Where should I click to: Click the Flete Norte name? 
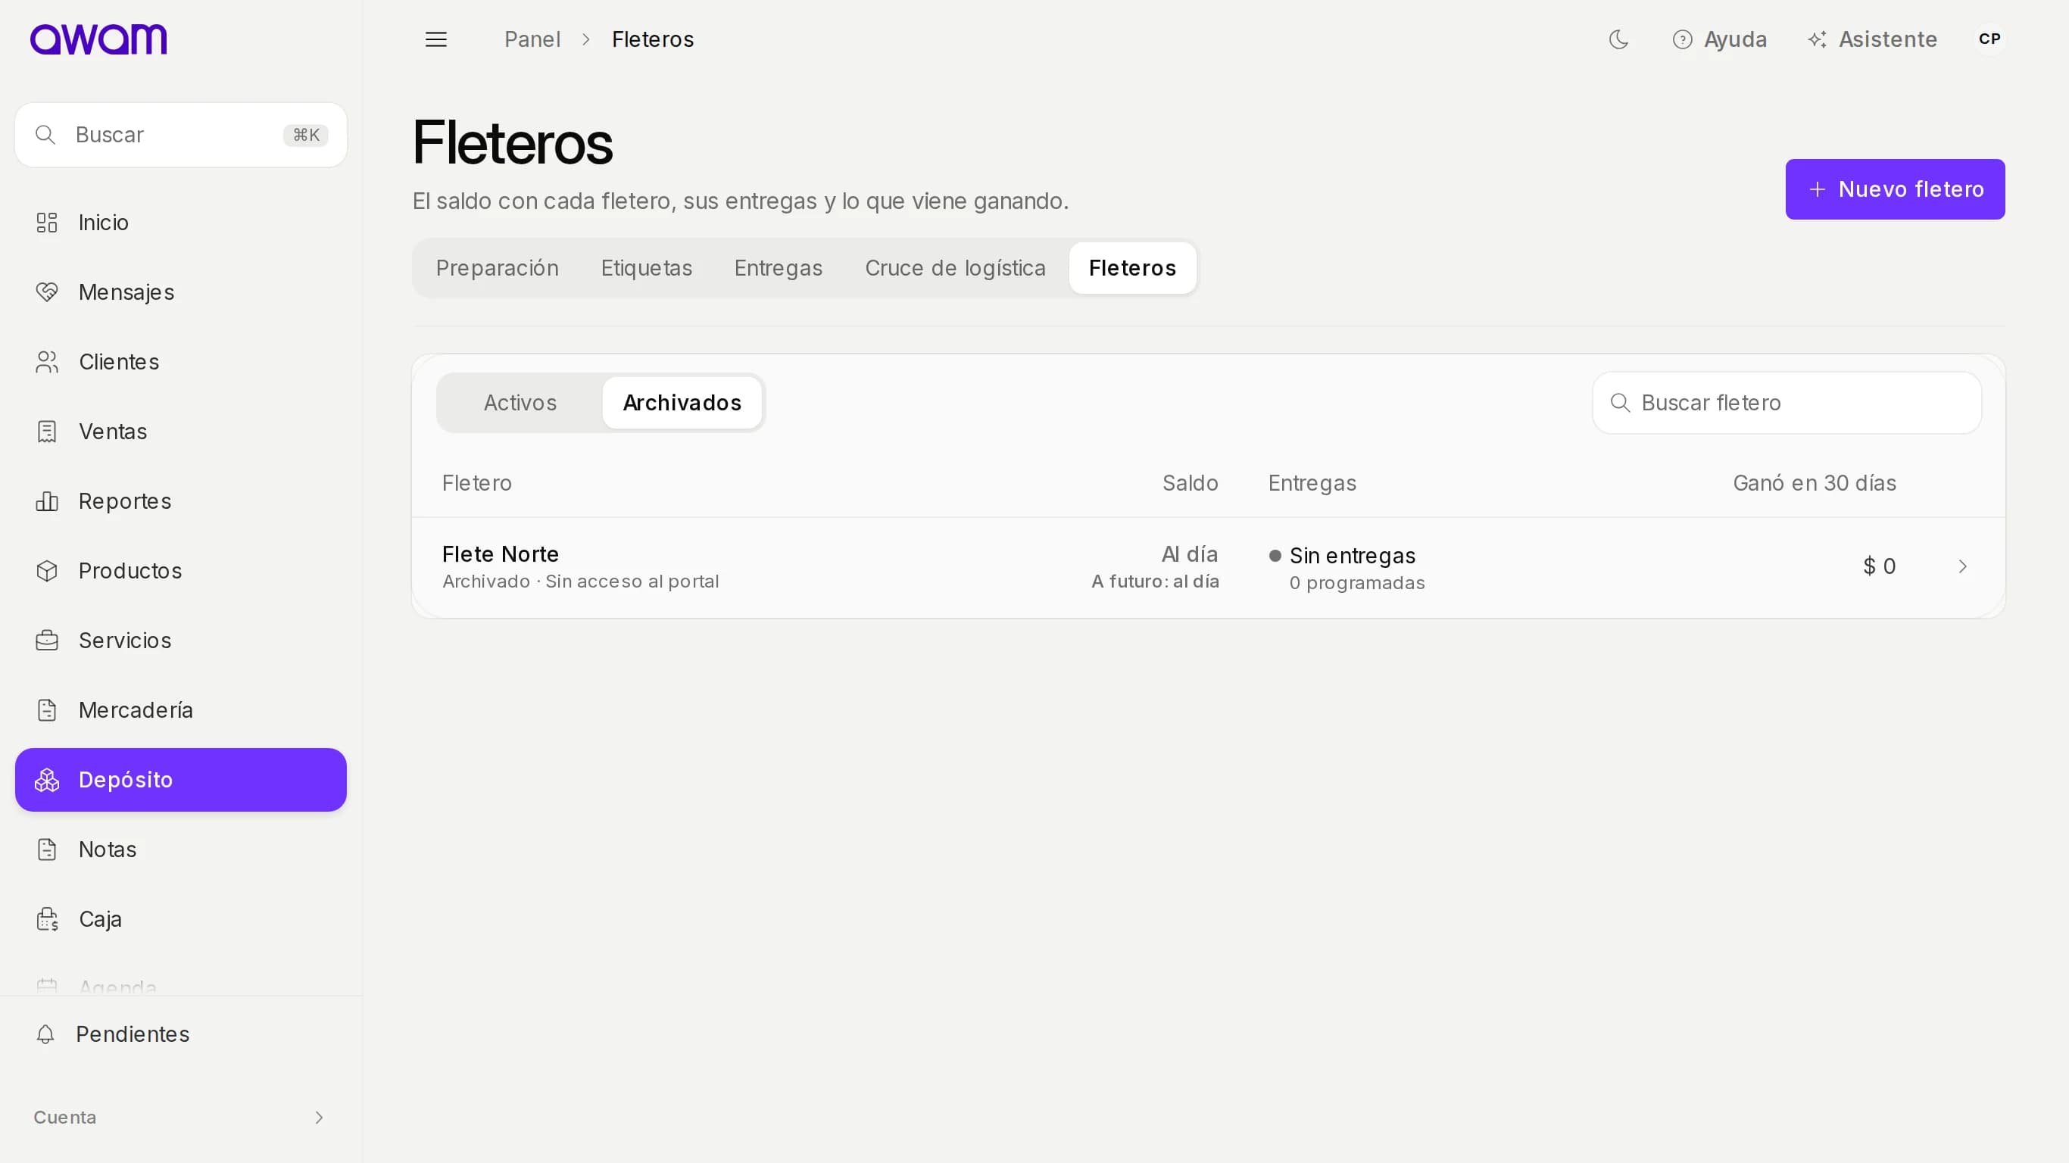501,554
